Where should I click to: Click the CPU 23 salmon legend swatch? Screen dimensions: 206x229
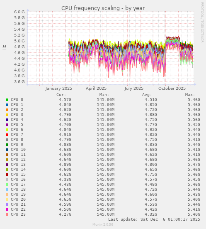coord(7,214)
